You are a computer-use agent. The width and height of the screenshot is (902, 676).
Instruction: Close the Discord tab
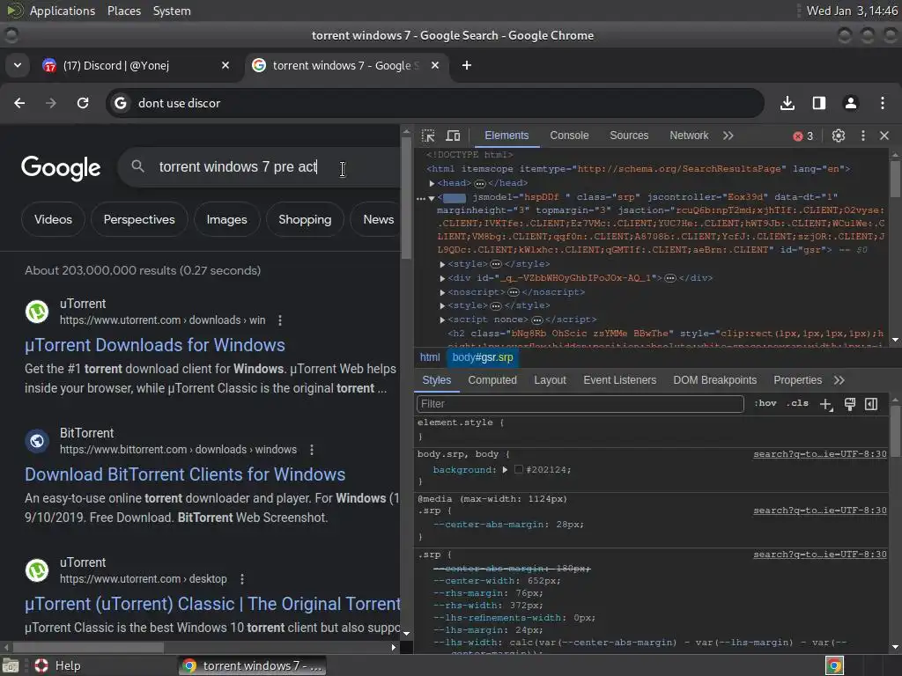225,65
